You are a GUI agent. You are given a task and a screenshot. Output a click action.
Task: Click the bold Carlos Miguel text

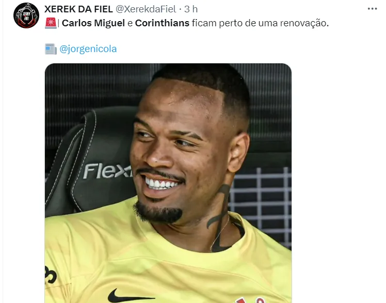[93, 23]
